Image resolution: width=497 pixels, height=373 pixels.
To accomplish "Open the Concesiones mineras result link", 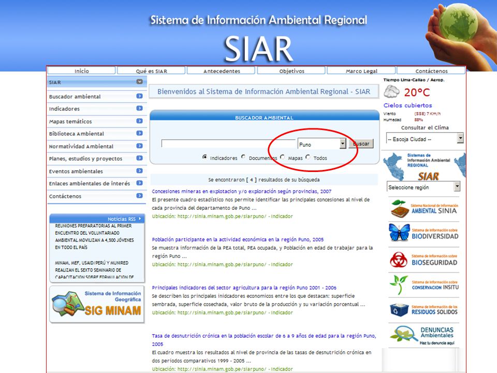I will (x=242, y=191).
